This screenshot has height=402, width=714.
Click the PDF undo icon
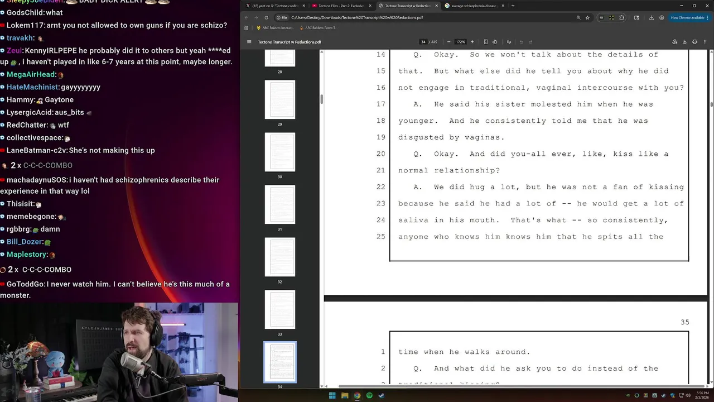tap(522, 42)
